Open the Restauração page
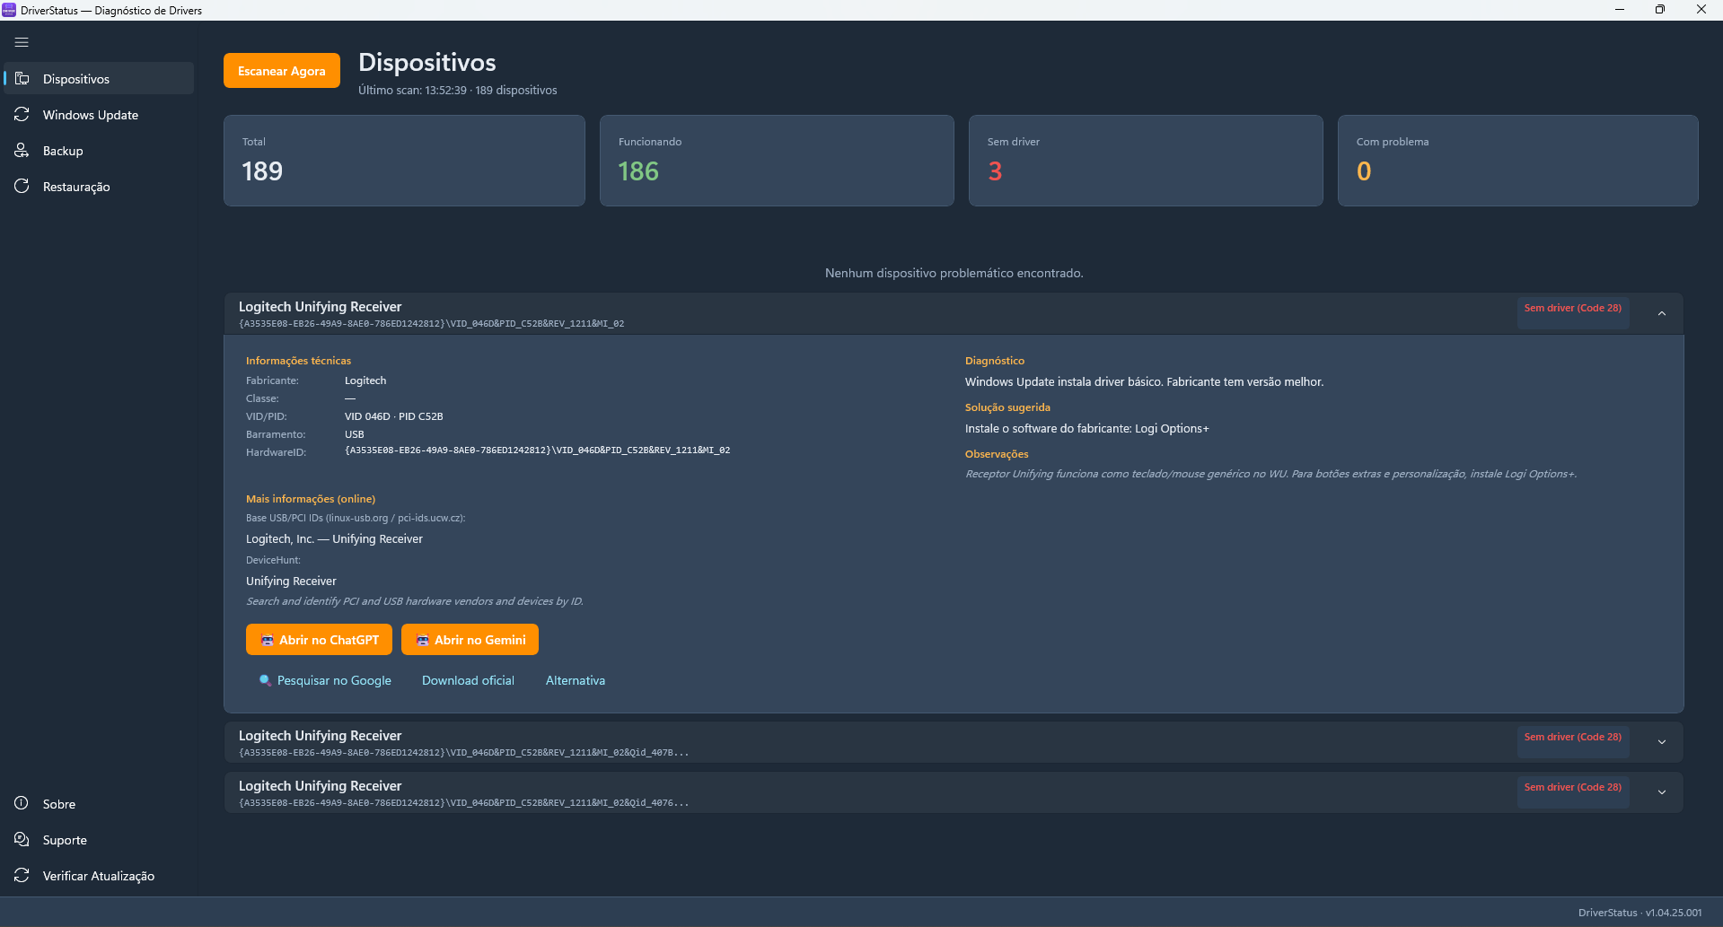This screenshot has width=1723, height=927. pos(99,187)
